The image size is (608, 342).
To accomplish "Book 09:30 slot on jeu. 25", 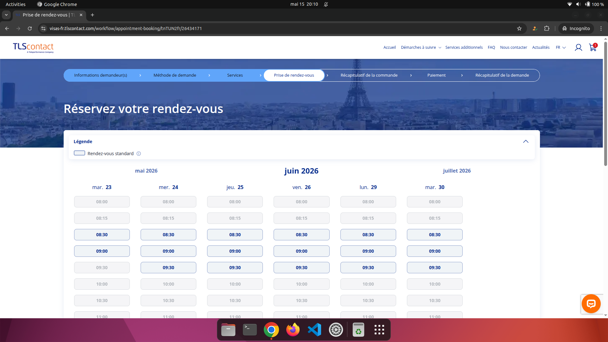I will 235,268.
